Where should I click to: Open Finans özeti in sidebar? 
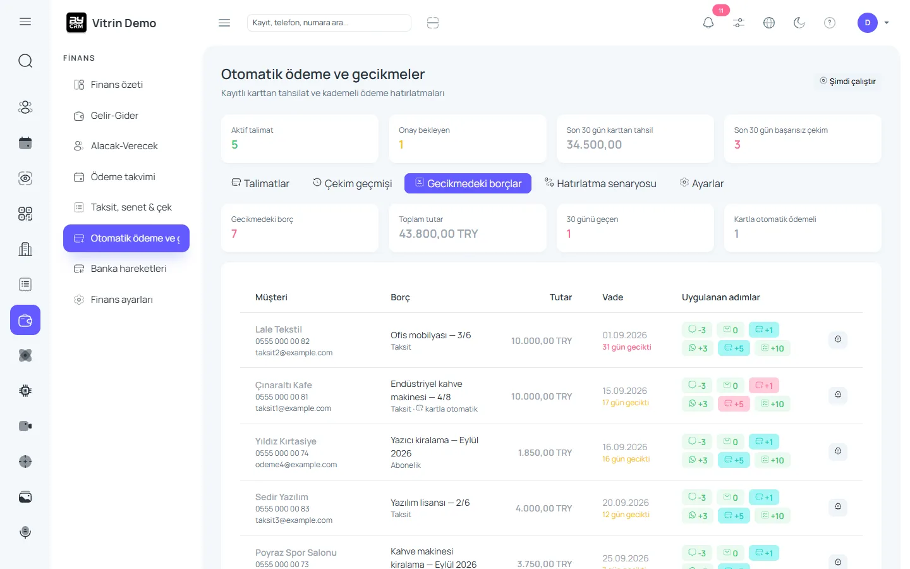click(126, 85)
